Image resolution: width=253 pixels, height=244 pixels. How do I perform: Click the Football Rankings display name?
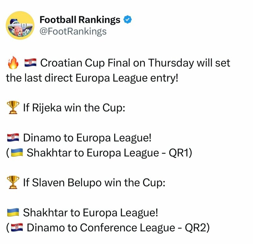[x=80, y=20]
